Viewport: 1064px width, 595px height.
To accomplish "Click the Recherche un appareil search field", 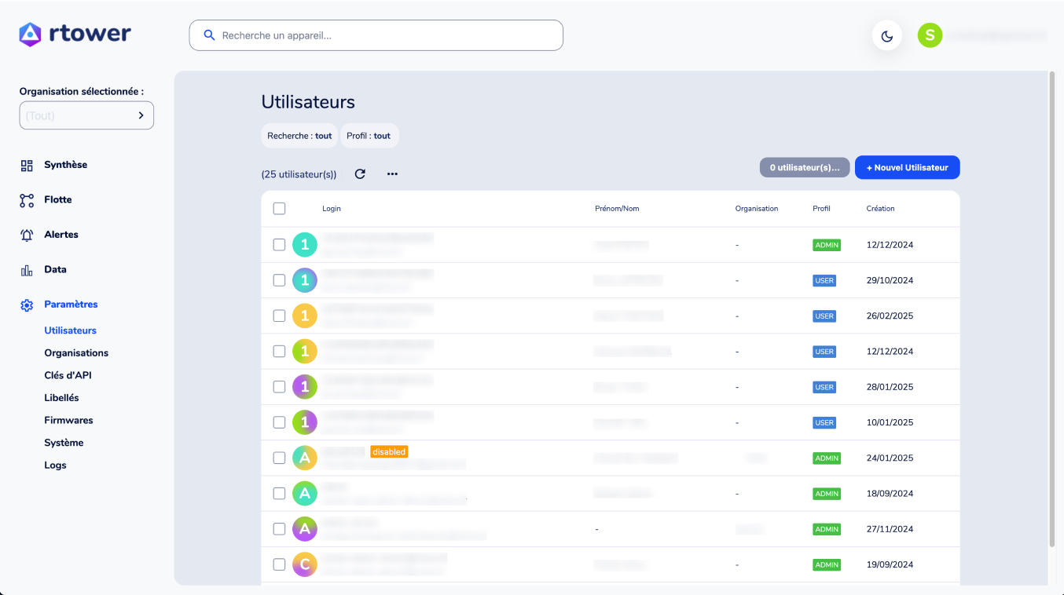I will point(376,35).
